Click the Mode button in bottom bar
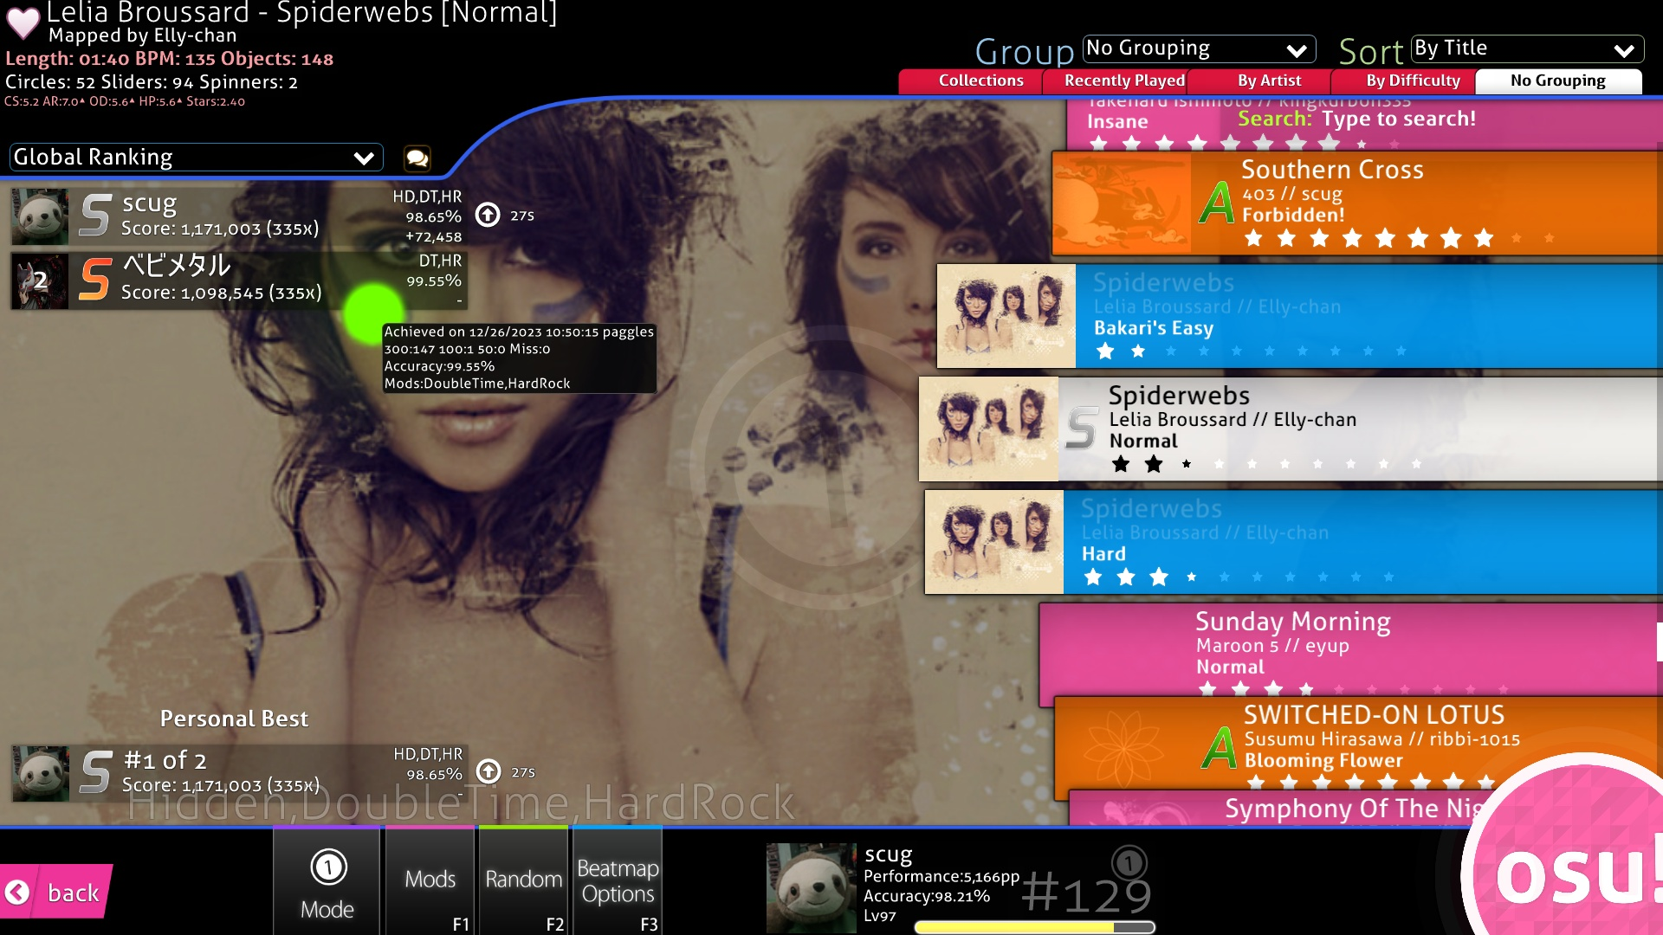The image size is (1663, 935). [x=327, y=880]
